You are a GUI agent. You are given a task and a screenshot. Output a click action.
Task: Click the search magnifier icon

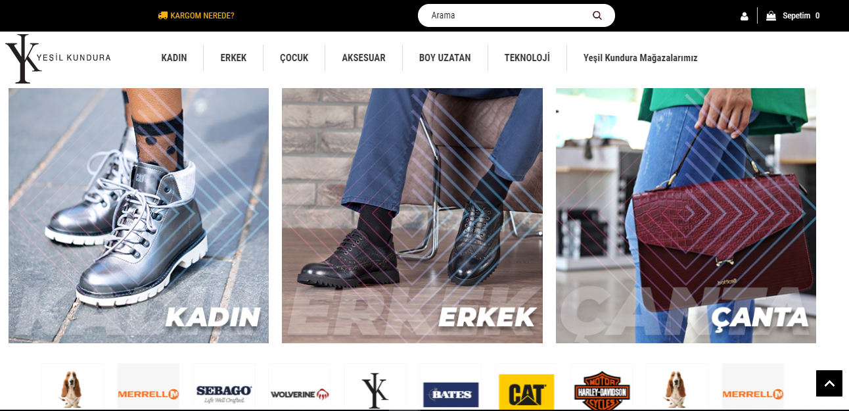point(597,15)
